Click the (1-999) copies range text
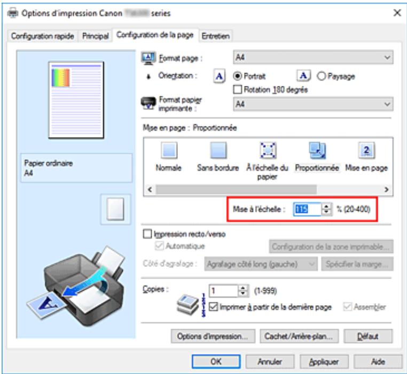Screen dimensions: 407x374 (265, 291)
